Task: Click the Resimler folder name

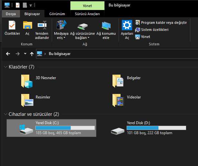Action: (43, 97)
